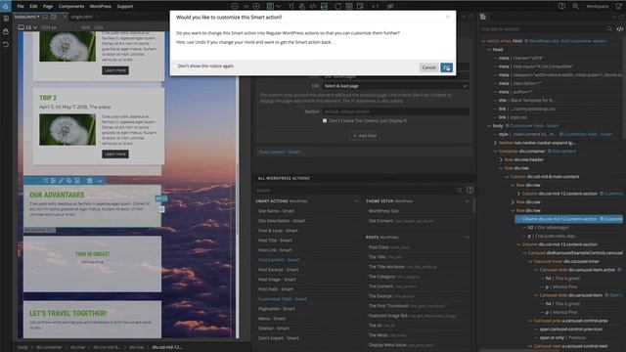Click magnifier icon in actions search field

(x=460, y=191)
